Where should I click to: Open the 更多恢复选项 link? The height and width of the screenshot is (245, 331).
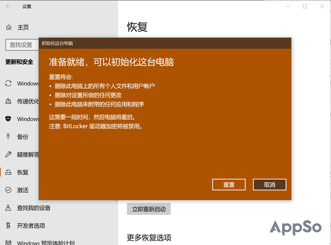pos(149,237)
